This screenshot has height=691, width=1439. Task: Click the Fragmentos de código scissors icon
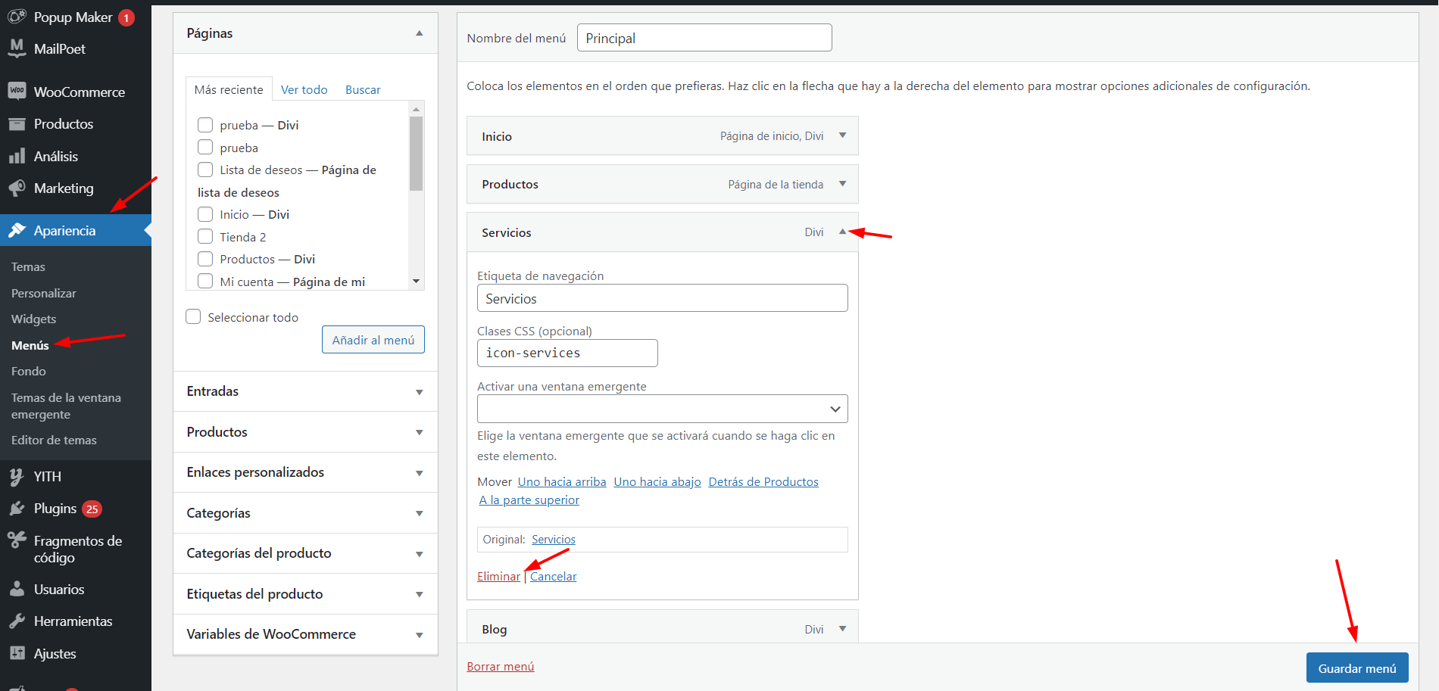[x=17, y=540]
